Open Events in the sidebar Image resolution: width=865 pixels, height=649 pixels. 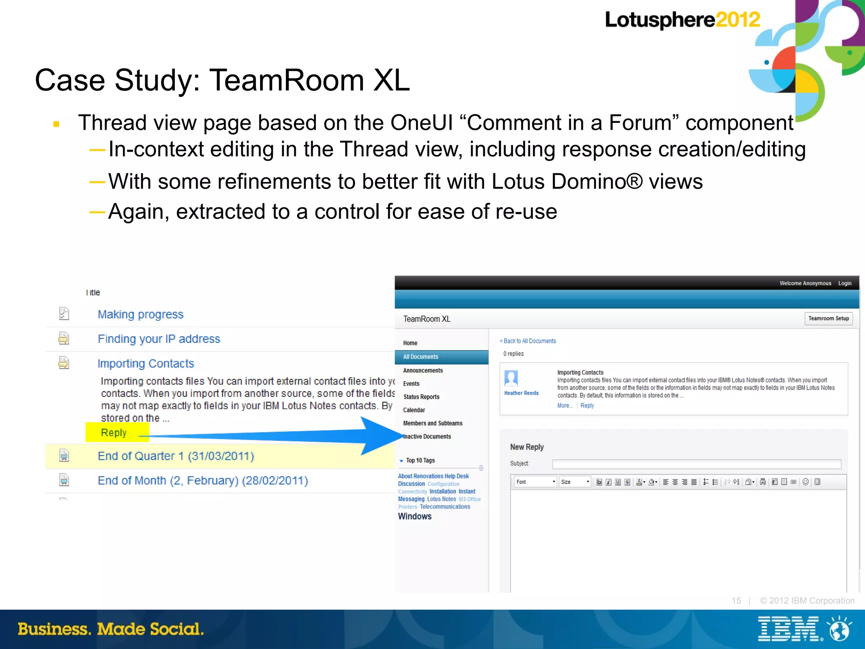(411, 383)
